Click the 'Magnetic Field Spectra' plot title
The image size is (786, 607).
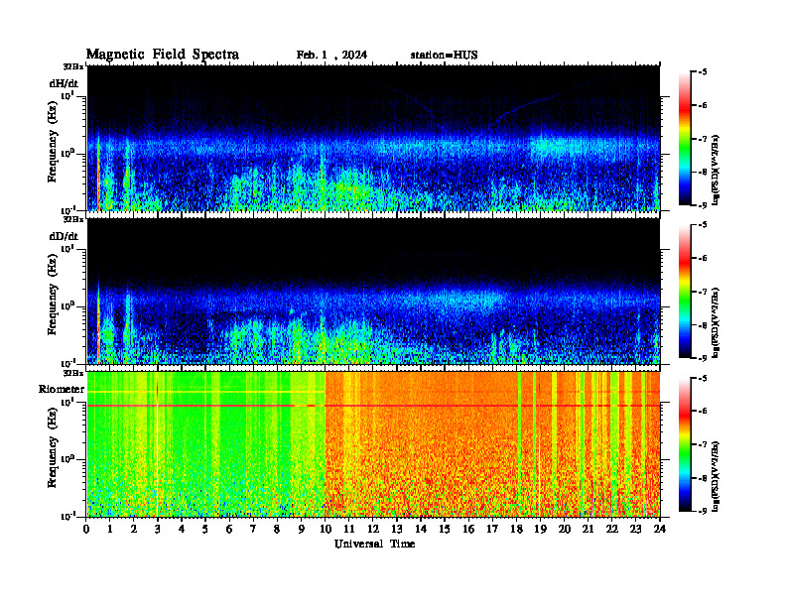[x=163, y=55]
